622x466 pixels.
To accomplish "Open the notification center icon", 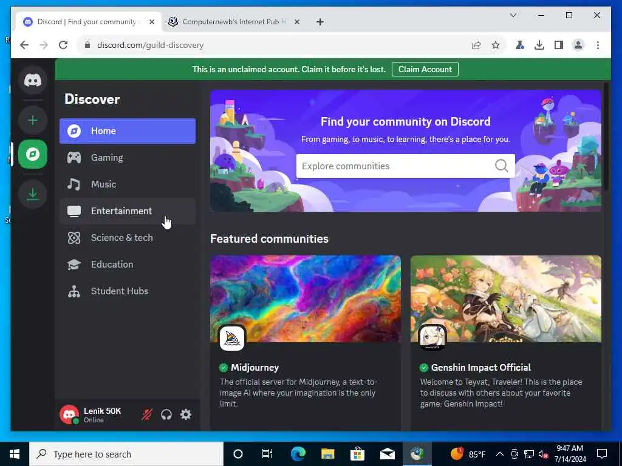I will click(602, 454).
